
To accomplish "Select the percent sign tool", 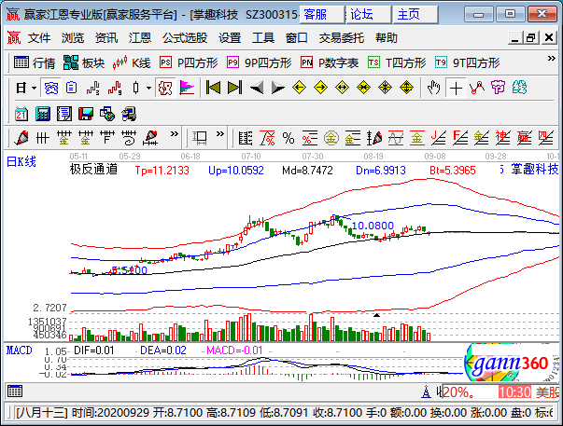I will (288, 138).
